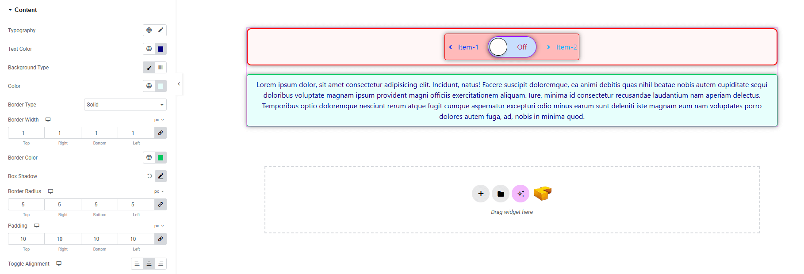This screenshot has height=274, width=804.
Task: Select Item-1 label in toggle widget
Action: [468, 47]
